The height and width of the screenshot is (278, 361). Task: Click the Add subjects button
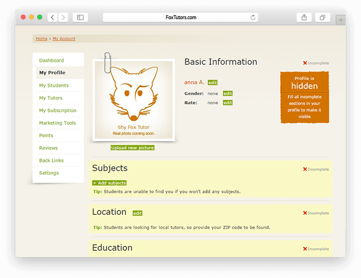(109, 183)
